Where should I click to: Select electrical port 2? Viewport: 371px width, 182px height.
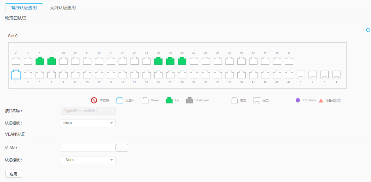point(16,61)
